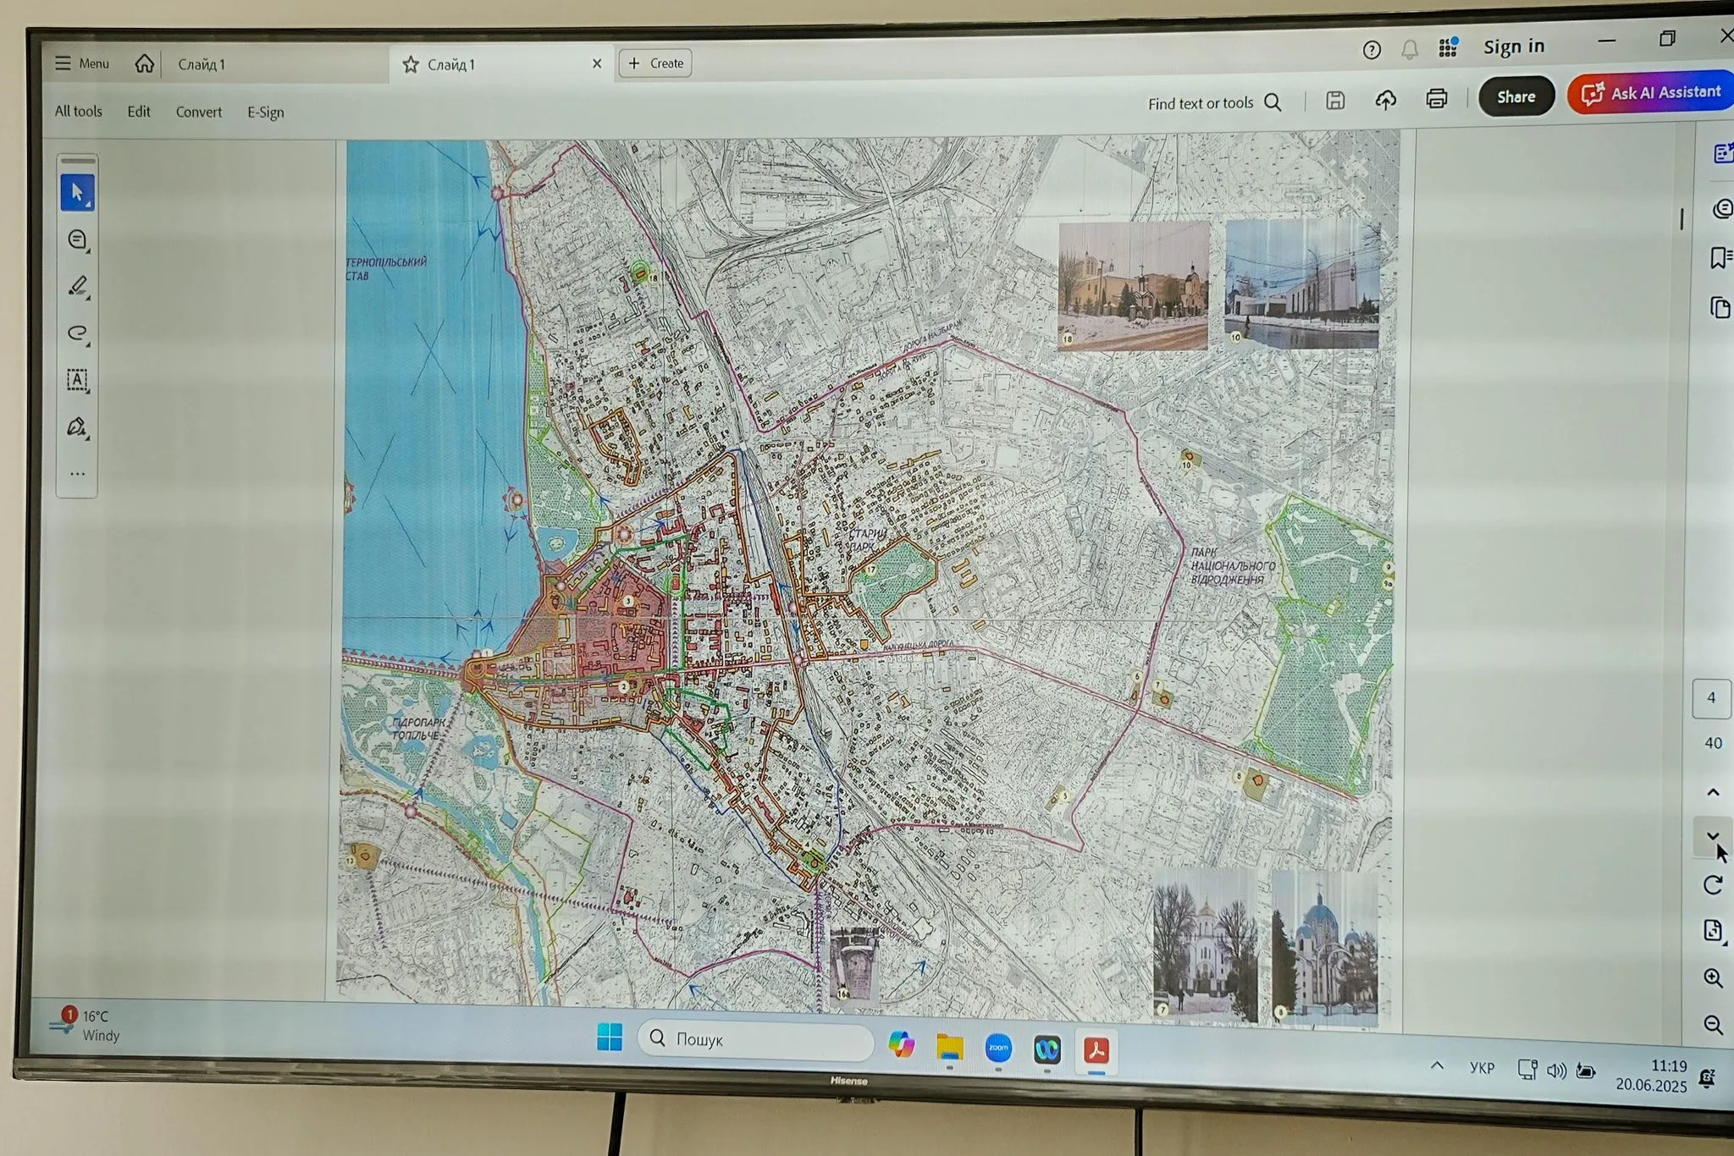This screenshot has height=1156, width=1734.
Task: Rotate the page view clockwise icon
Action: 1713,885
